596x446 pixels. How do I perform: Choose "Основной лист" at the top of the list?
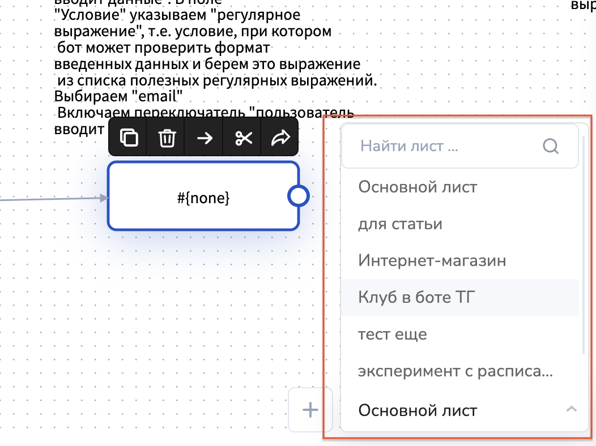coord(418,187)
